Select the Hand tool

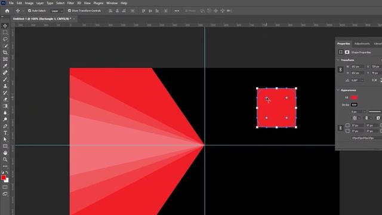click(x=5, y=153)
